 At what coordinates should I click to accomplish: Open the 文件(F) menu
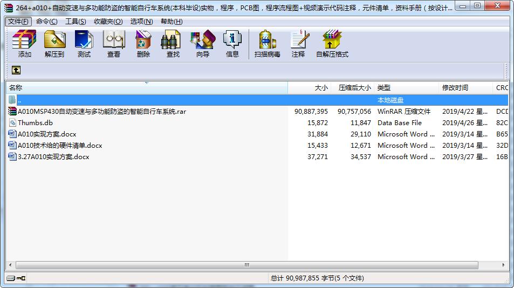tap(18, 22)
